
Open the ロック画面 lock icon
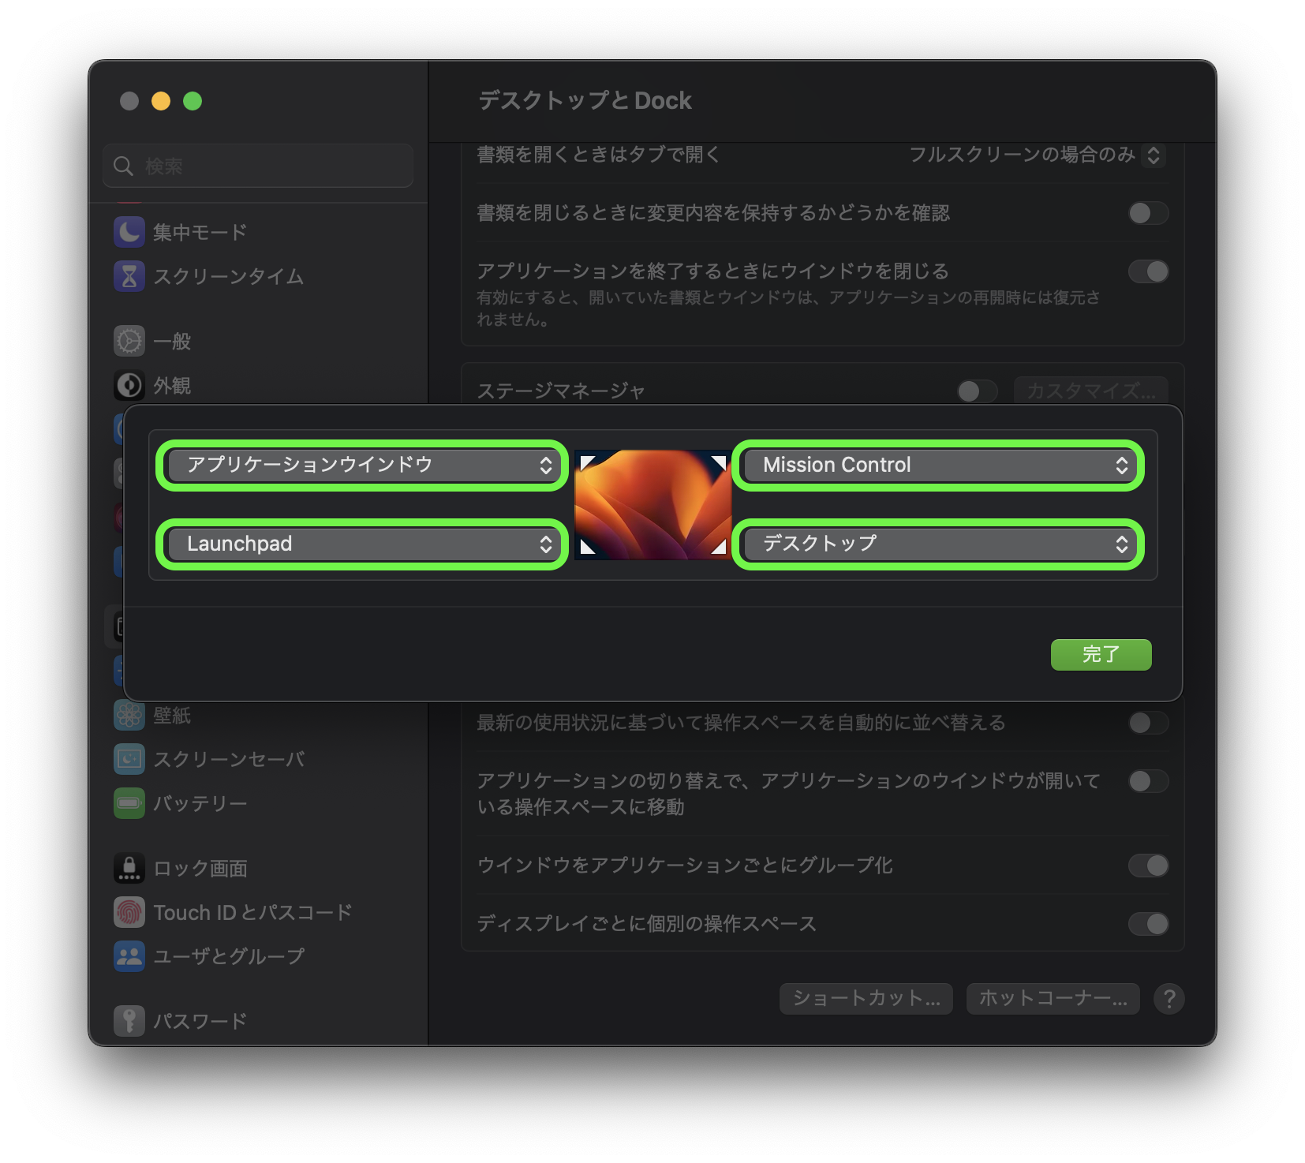[129, 868]
